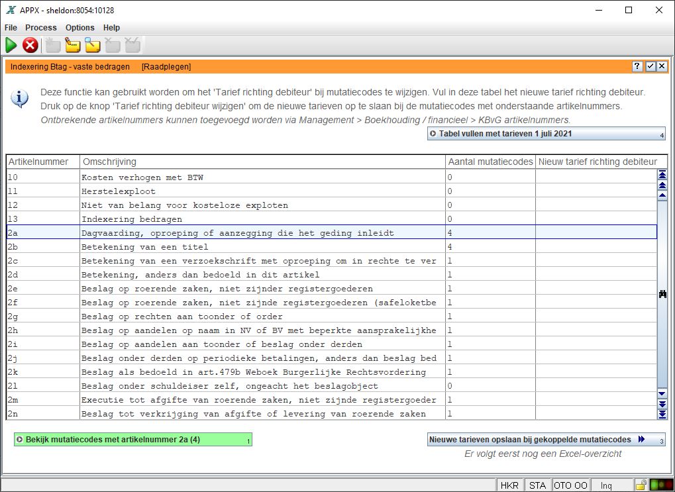Click the 'Aantal mutatiecodes' column header
The width and height of the screenshot is (675, 492).
(x=490, y=162)
